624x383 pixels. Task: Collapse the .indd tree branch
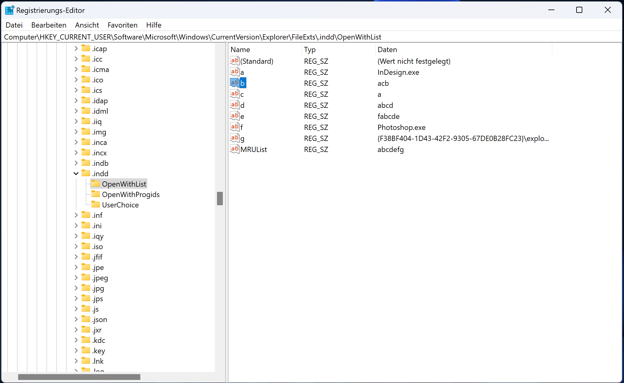pos(76,173)
